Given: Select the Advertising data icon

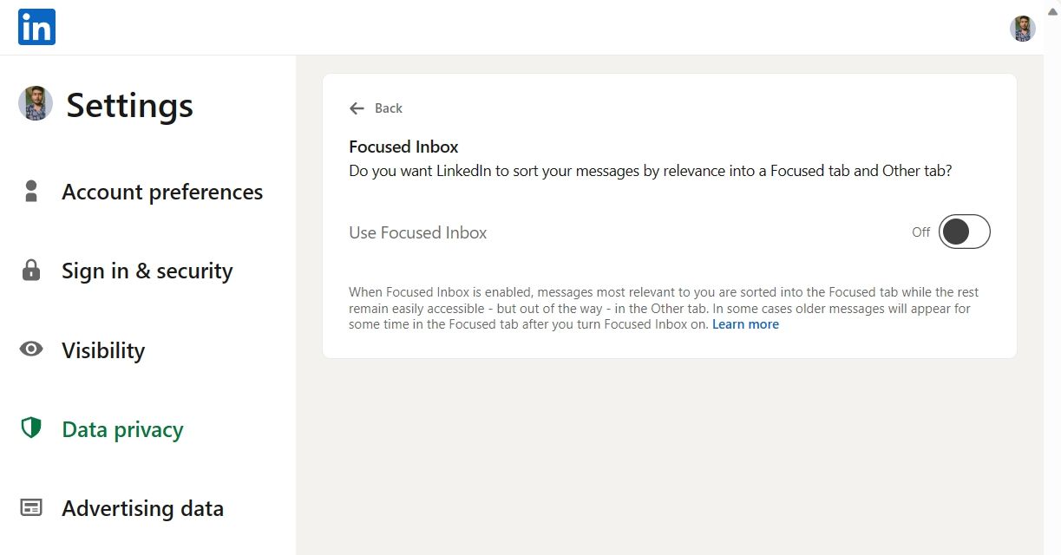Looking at the screenshot, I should (x=31, y=507).
